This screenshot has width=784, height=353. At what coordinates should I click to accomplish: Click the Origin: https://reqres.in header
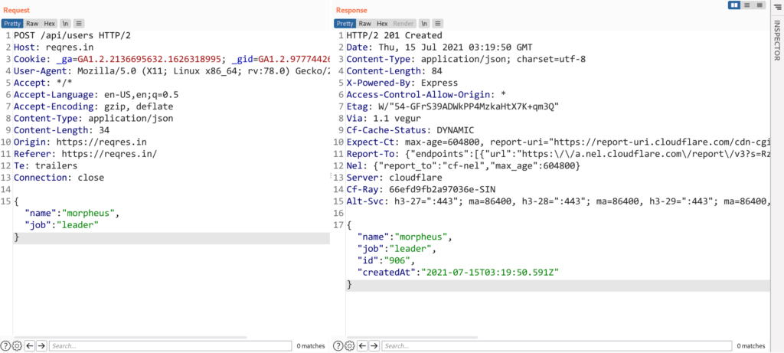(x=80, y=142)
